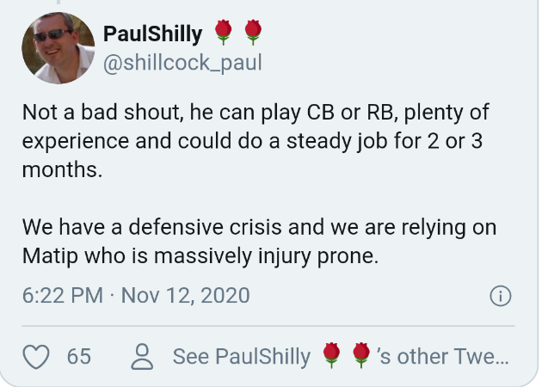Click the second rose emoji beside PaulShilly's name

[x=252, y=34]
